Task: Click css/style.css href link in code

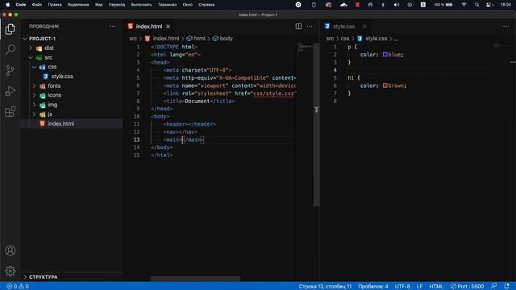Action: [273, 93]
